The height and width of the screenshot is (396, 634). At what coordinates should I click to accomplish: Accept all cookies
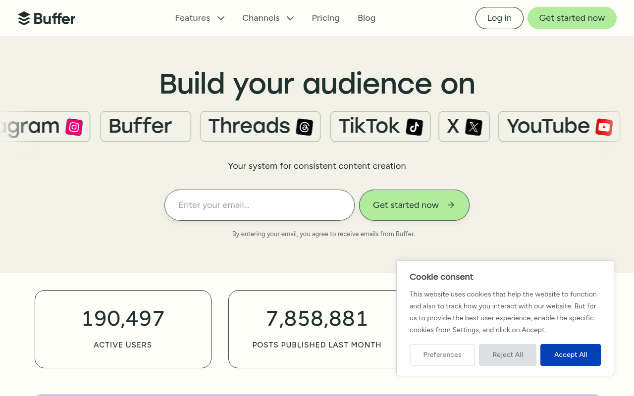[570, 354]
